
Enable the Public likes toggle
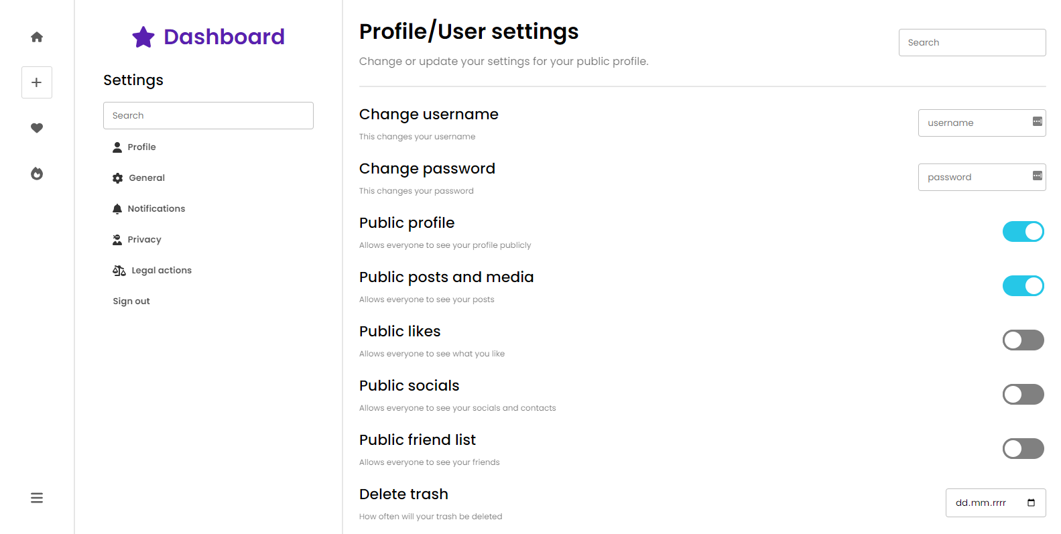tap(1023, 340)
